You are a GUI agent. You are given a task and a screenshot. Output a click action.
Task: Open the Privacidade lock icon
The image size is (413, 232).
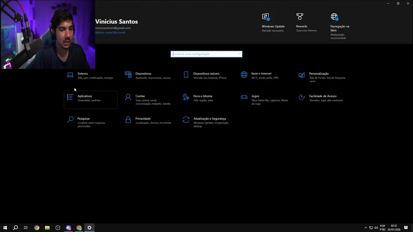(128, 120)
